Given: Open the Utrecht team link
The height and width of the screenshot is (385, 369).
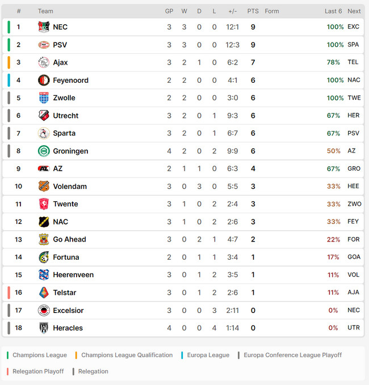Looking at the screenshot, I should (x=65, y=116).
